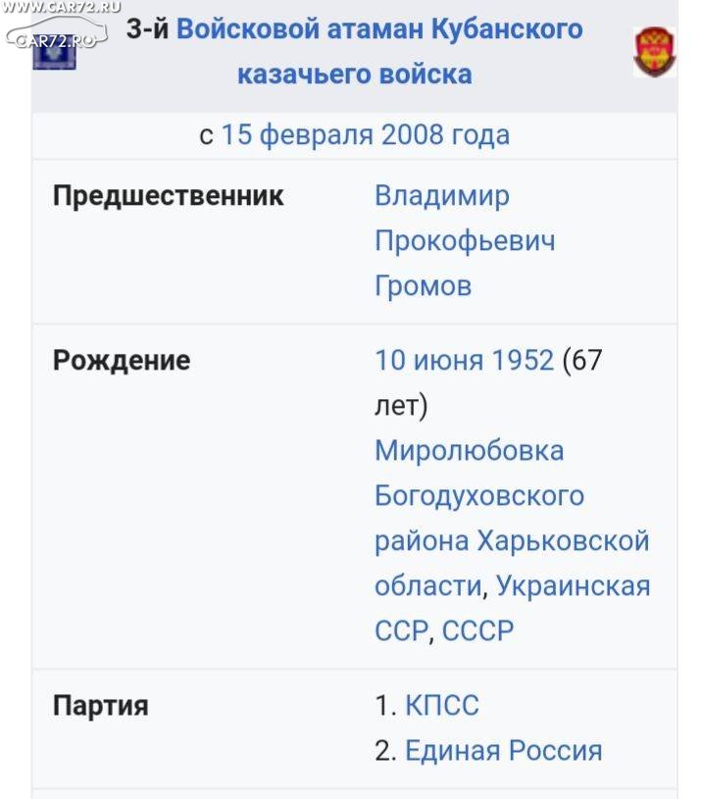Open the КПСС party link
703x799 pixels.
tap(442, 705)
